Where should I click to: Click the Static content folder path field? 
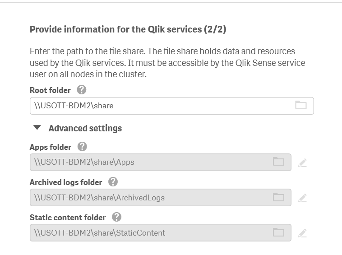pyautogui.click(x=149, y=233)
